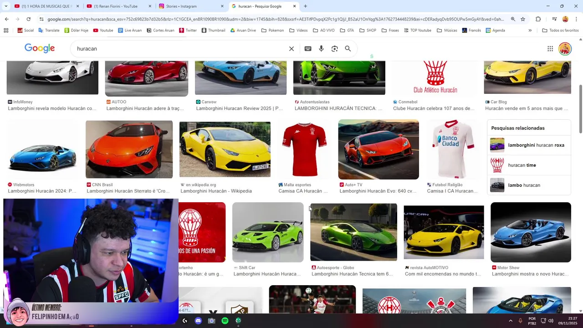583x328 pixels.
Task: Open the media control toolbar icon
Action: click(x=554, y=19)
